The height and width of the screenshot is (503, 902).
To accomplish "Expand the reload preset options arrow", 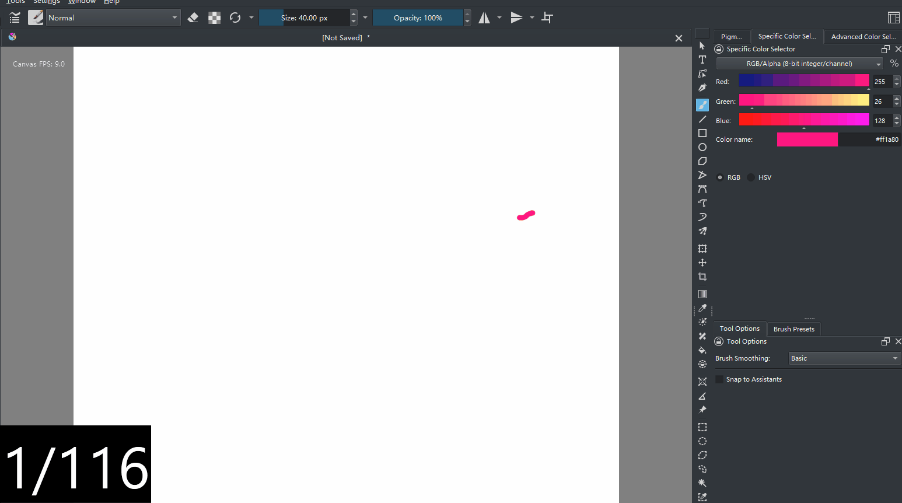I will pyautogui.click(x=251, y=18).
